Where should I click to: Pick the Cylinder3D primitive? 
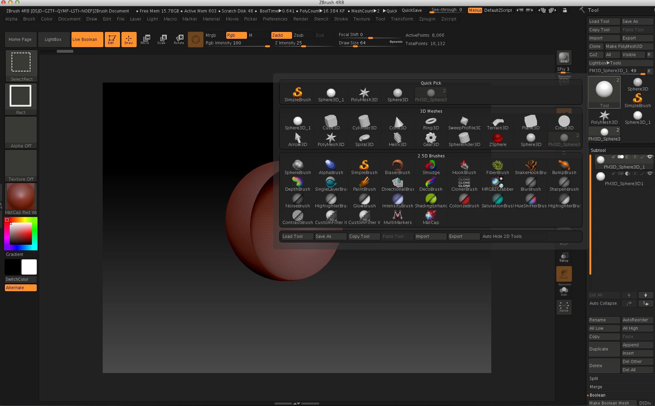pos(364,123)
